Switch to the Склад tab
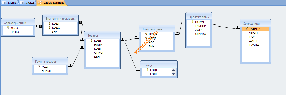This screenshot has width=286, height=95. coord(27,3)
